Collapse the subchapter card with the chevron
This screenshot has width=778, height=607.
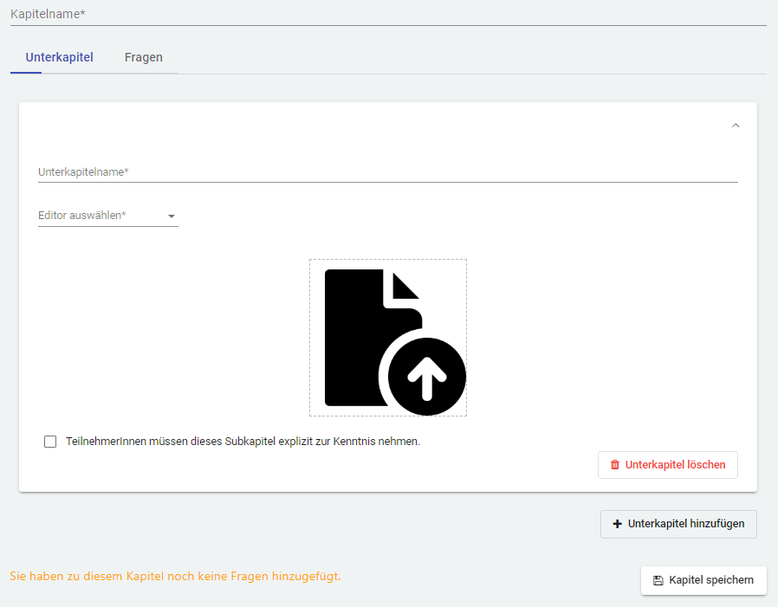point(736,126)
